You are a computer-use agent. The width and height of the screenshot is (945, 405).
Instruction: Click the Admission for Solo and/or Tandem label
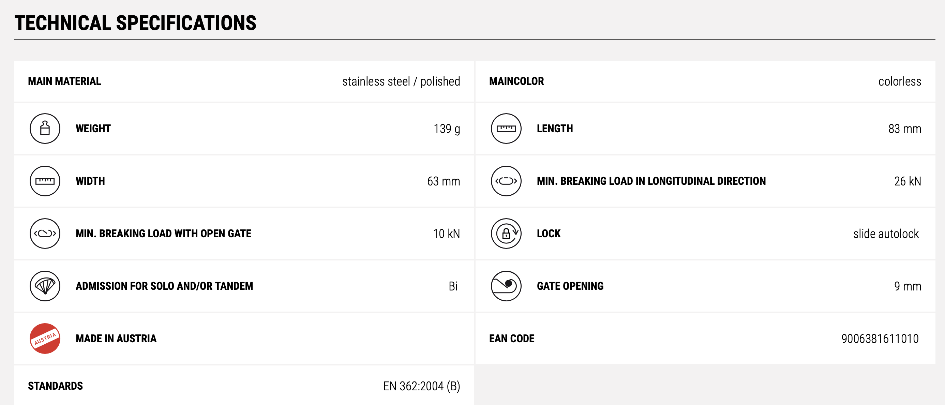coord(164,286)
